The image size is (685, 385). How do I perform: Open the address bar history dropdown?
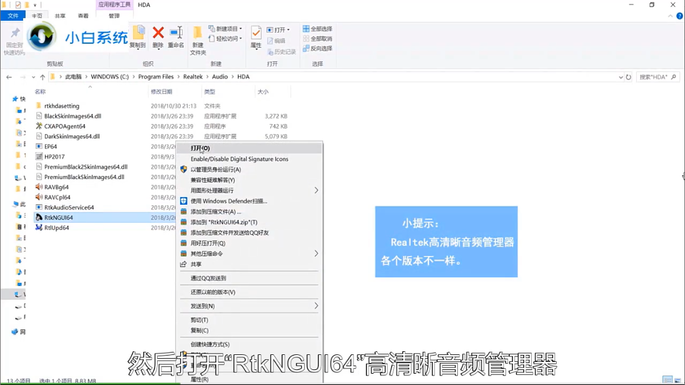(x=620, y=77)
